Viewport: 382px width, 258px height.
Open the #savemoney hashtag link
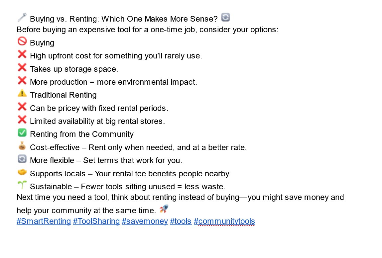pos(145,221)
